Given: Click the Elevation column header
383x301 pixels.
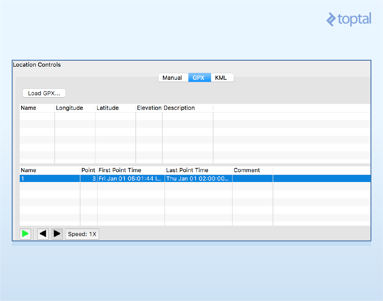Looking at the screenshot, I should point(149,108).
